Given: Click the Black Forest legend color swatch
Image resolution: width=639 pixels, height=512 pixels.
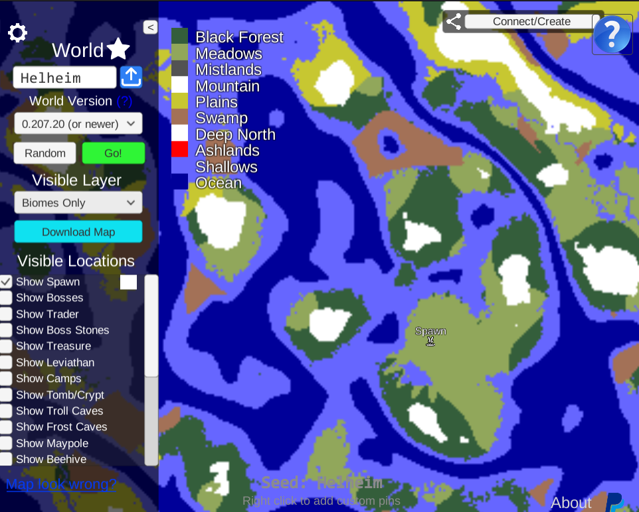Looking at the screenshot, I should 179,36.
